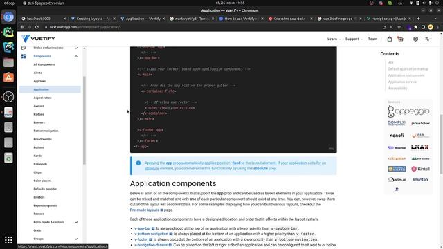Open Footers in sidebar

pyautogui.click(x=39, y=214)
